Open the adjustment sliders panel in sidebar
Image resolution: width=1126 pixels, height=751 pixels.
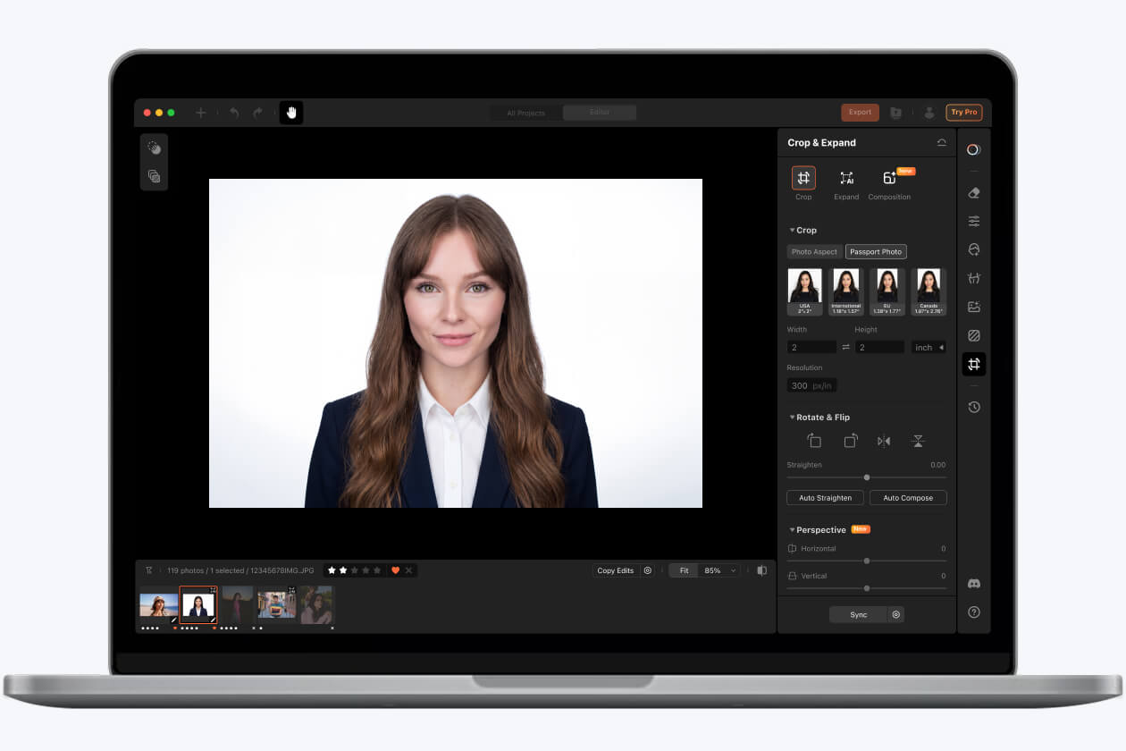(x=974, y=221)
